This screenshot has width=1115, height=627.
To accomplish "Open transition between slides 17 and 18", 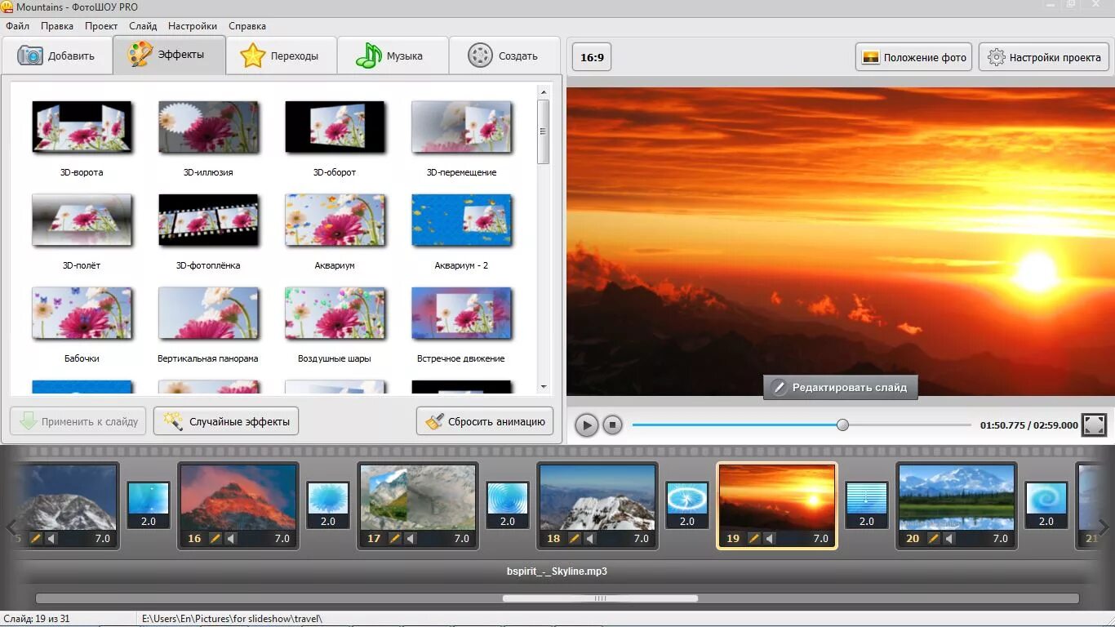I will 508,505.
